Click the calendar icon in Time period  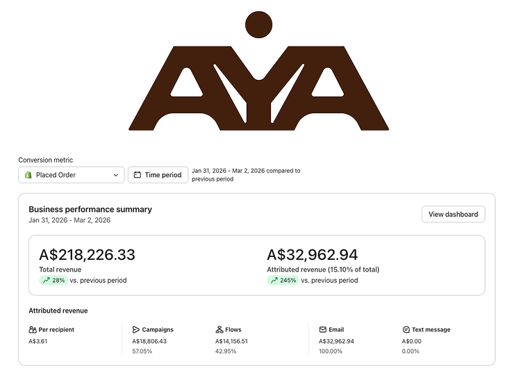click(138, 175)
